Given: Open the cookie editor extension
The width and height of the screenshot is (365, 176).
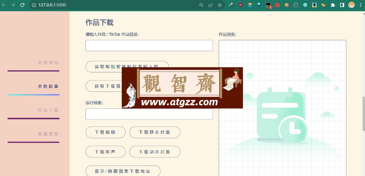Looking at the screenshot, I should (x=287, y=5).
